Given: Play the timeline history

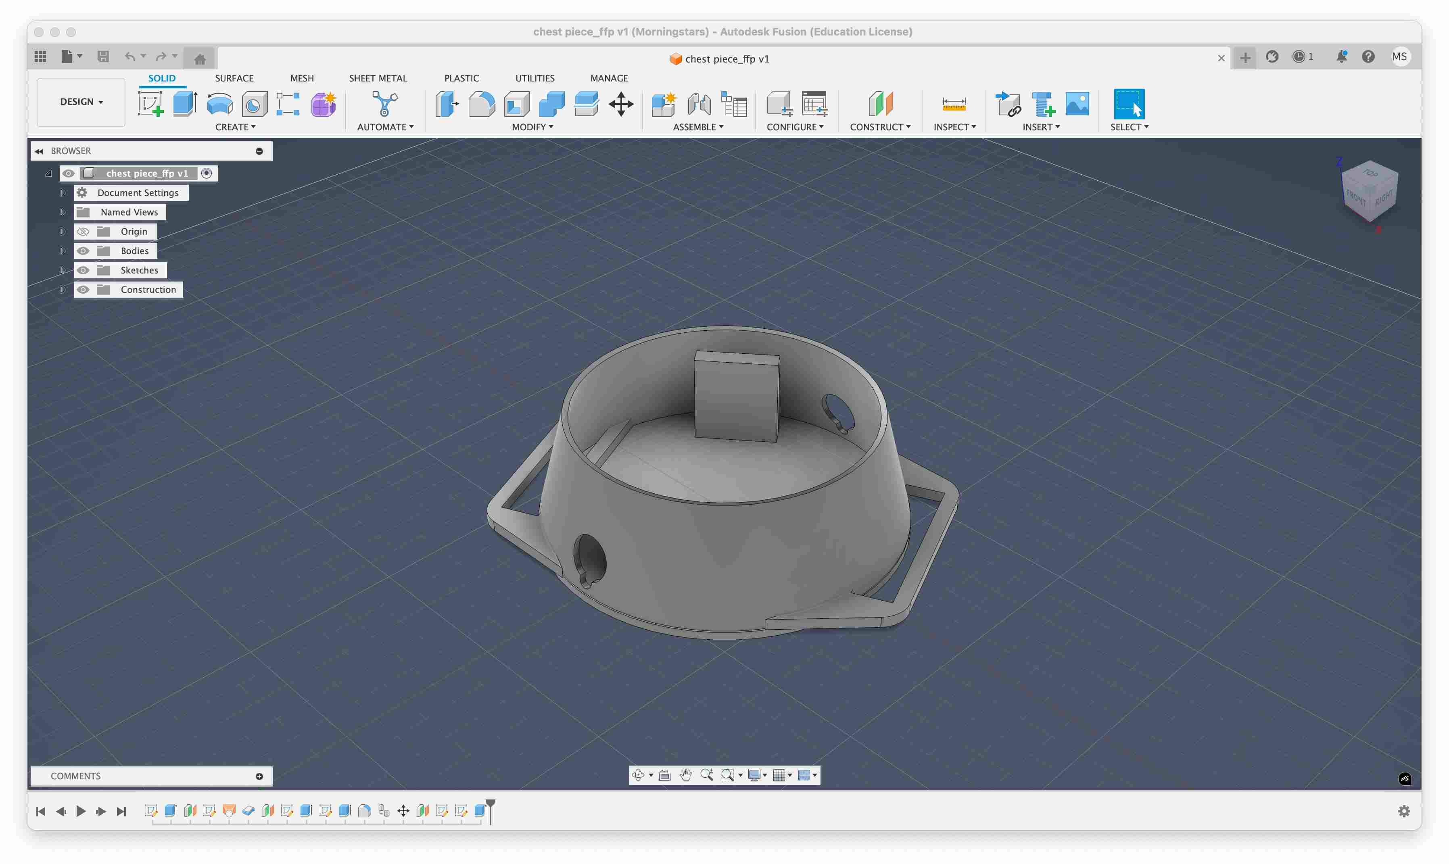Looking at the screenshot, I should [81, 811].
